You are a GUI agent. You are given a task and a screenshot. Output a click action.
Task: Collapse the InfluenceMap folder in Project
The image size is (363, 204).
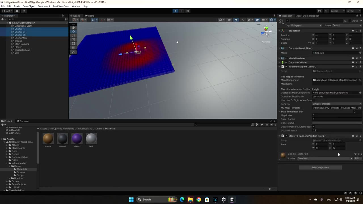[x=8, y=163]
